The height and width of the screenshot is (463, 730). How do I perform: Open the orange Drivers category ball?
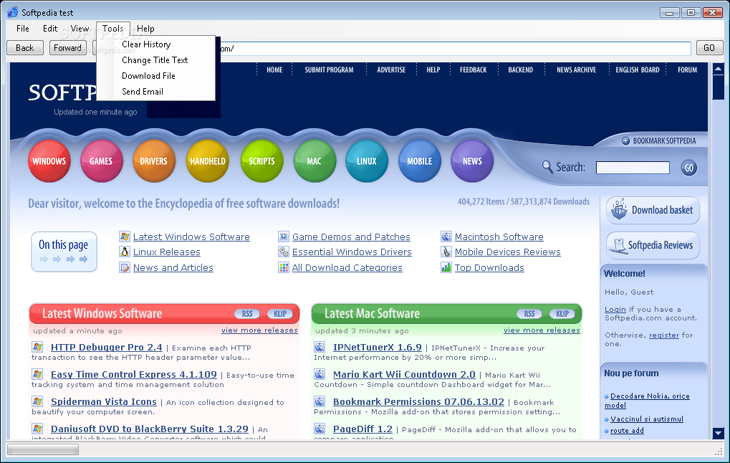pos(153,161)
